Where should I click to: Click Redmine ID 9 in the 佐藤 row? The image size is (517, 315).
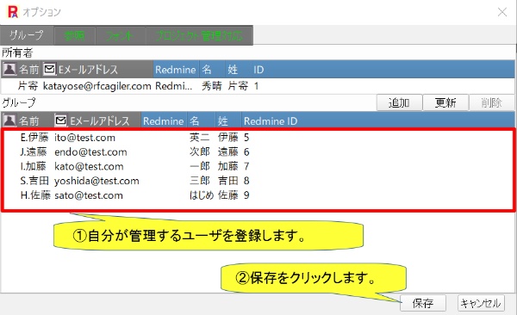pos(246,195)
